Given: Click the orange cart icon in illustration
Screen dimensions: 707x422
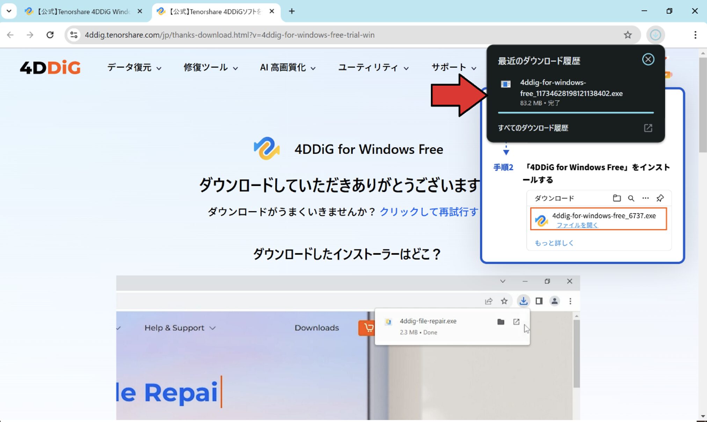Looking at the screenshot, I should 367,328.
